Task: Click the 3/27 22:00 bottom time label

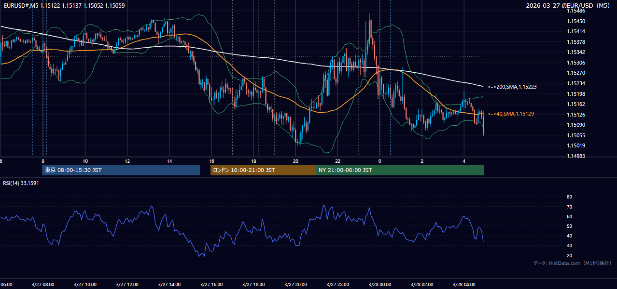Action: (338, 284)
